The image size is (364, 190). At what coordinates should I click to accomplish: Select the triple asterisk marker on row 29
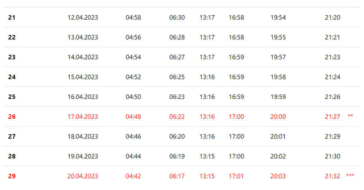tap(350, 175)
